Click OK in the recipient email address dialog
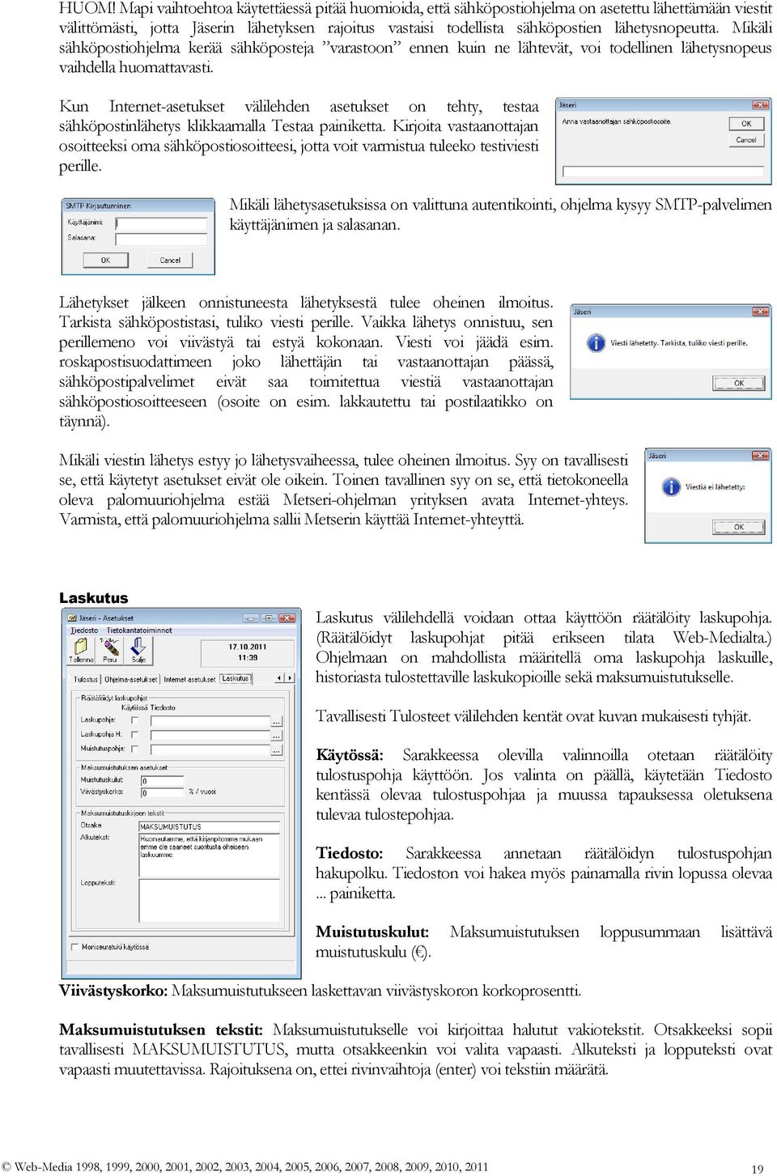777x1176 pixels. click(x=746, y=124)
